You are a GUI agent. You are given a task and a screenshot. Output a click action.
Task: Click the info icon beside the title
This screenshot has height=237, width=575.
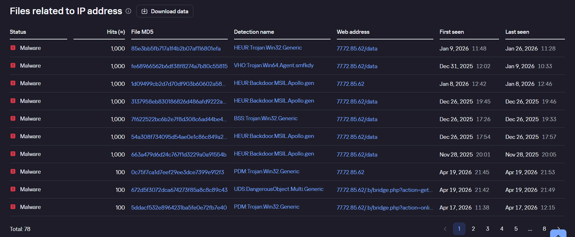[128, 11]
